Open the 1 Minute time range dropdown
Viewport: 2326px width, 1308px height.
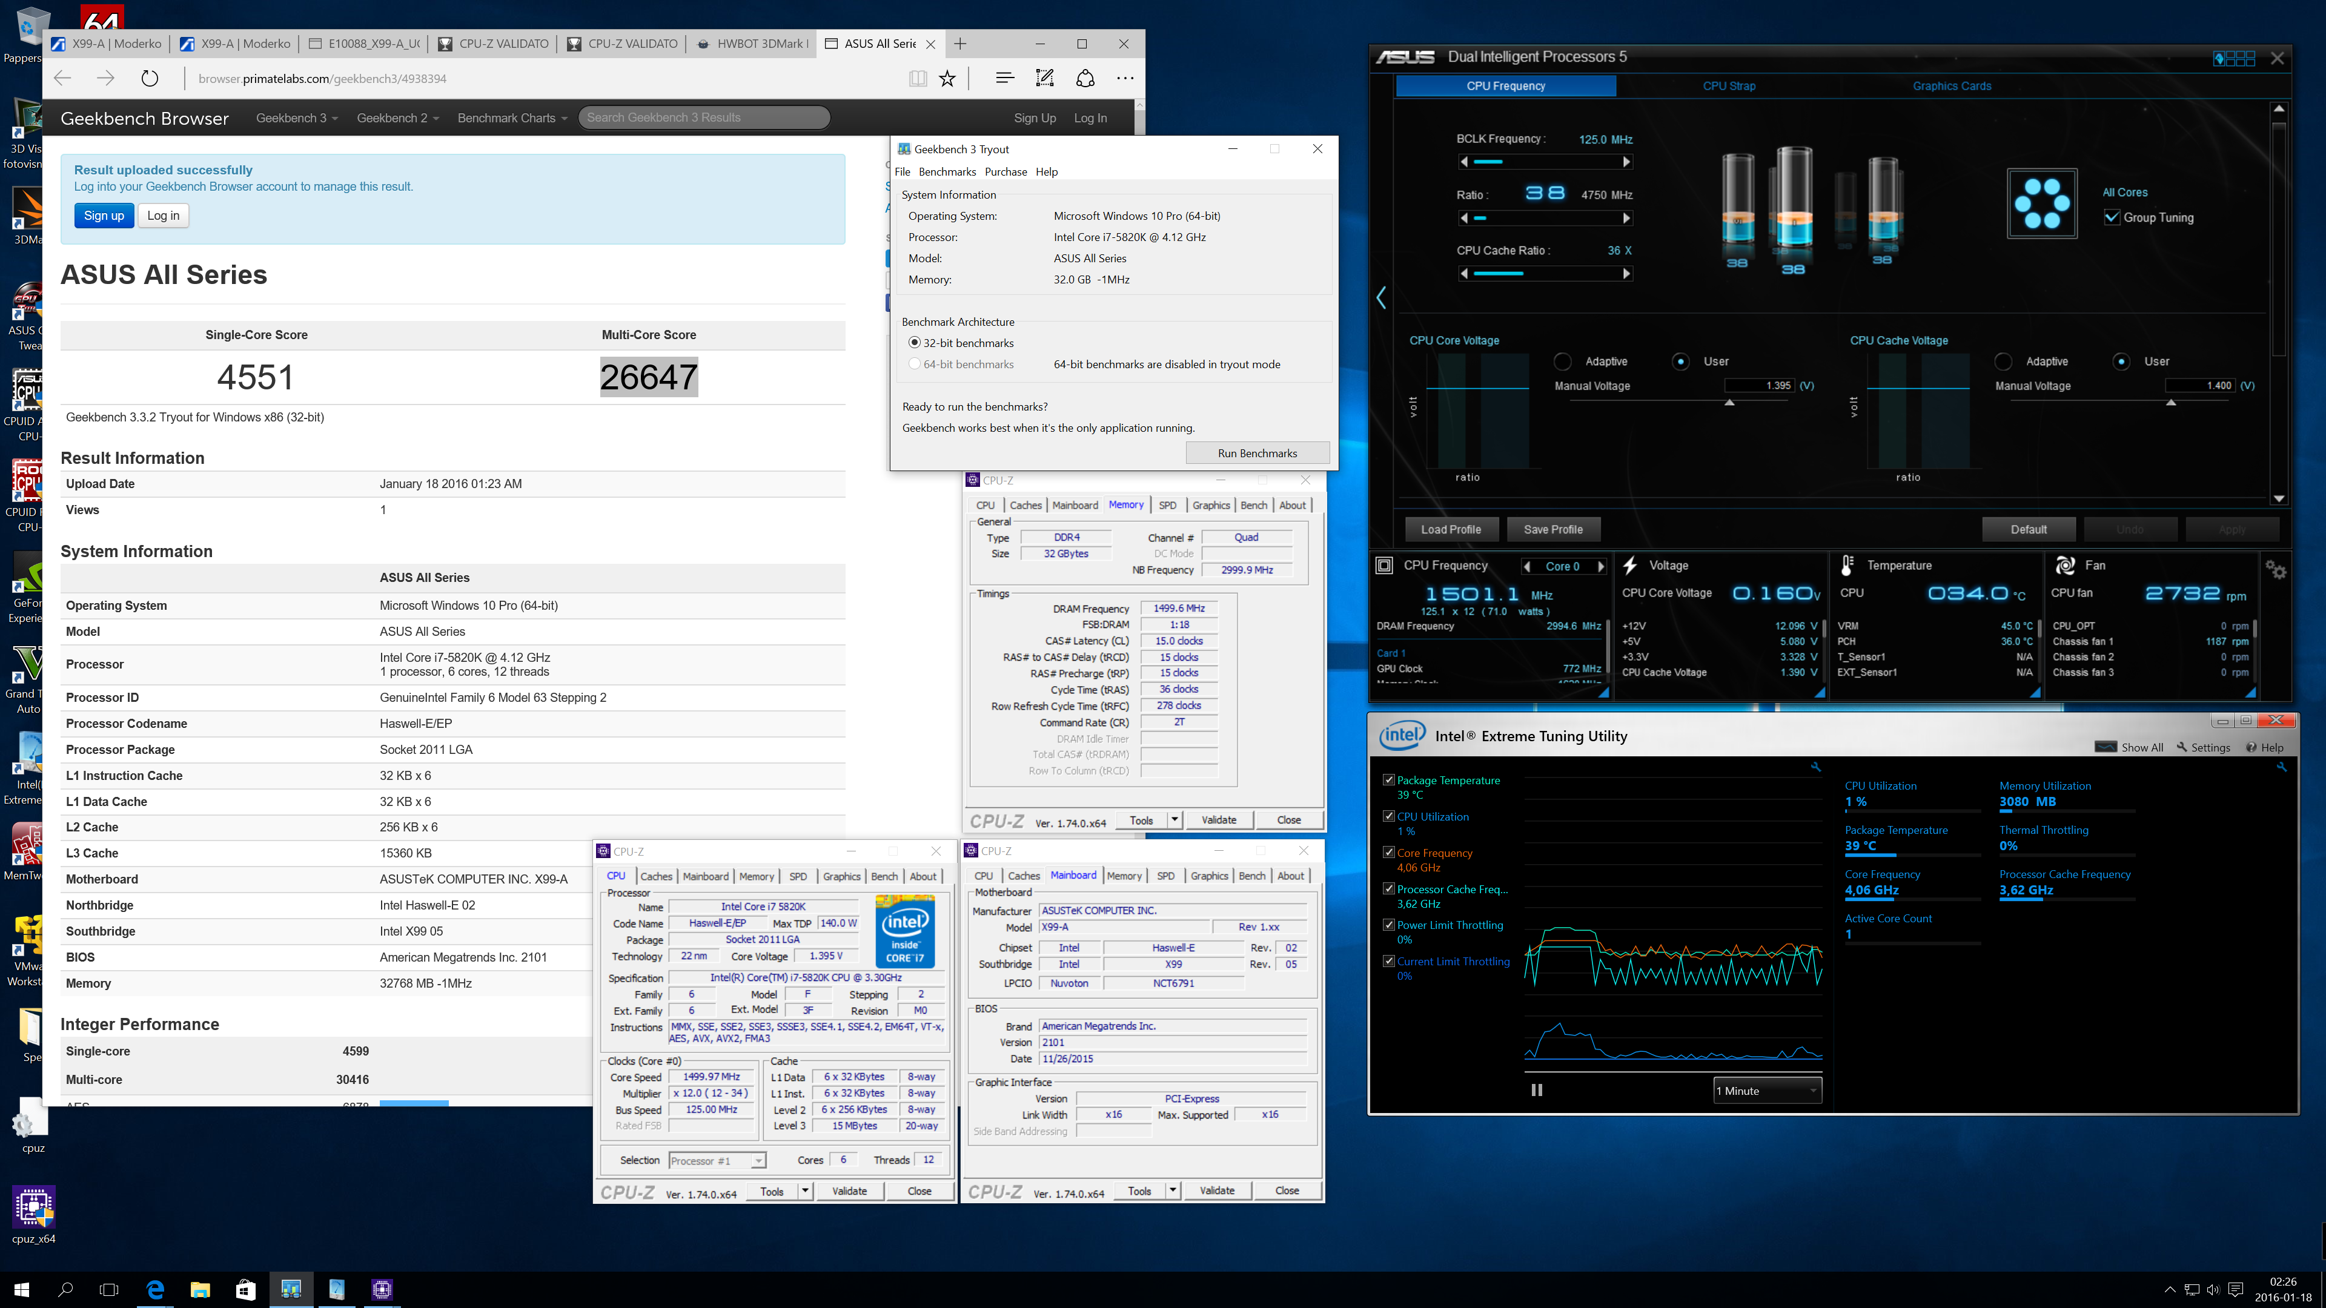pyautogui.click(x=1767, y=1091)
